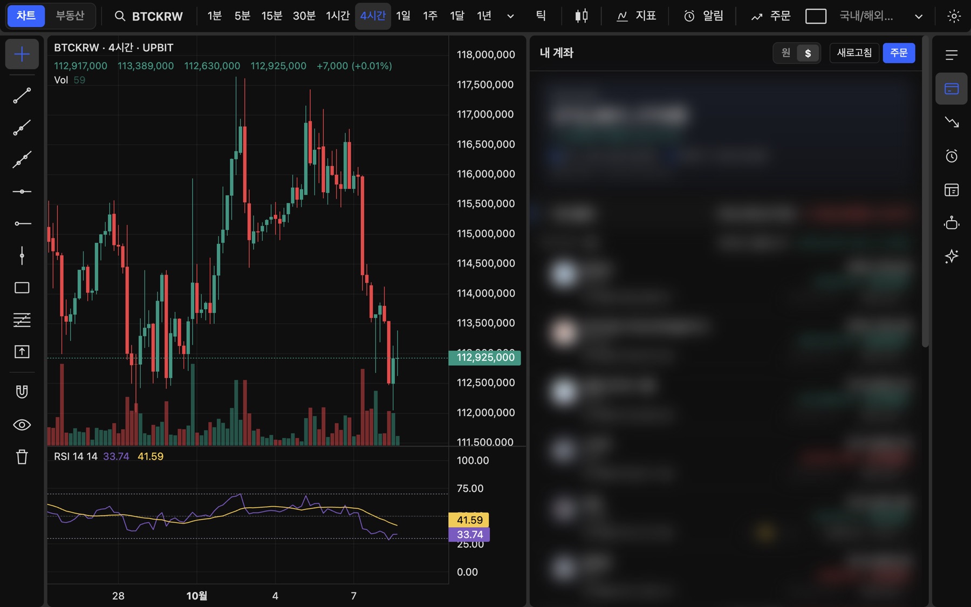Toggle the magnet snap mode

(x=22, y=392)
